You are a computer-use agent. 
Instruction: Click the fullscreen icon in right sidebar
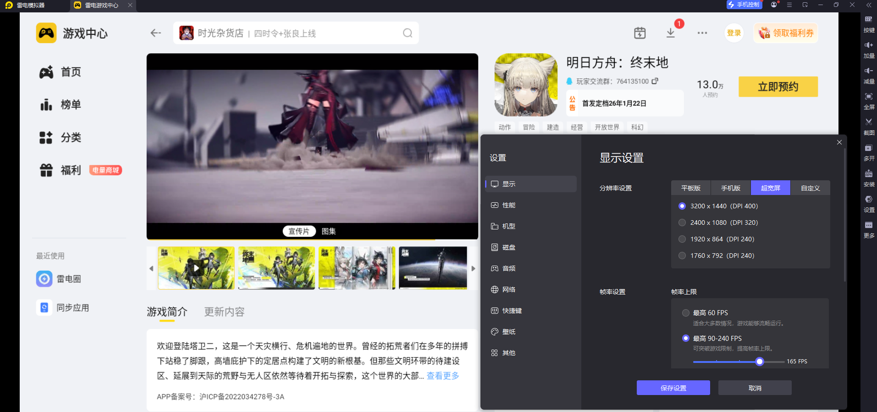coord(868,97)
